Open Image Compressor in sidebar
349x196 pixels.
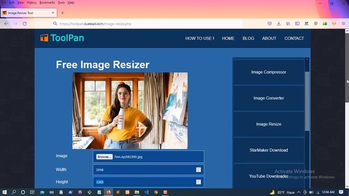(268, 72)
